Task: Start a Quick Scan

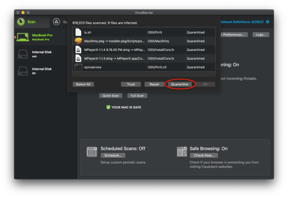Action: tap(111, 96)
